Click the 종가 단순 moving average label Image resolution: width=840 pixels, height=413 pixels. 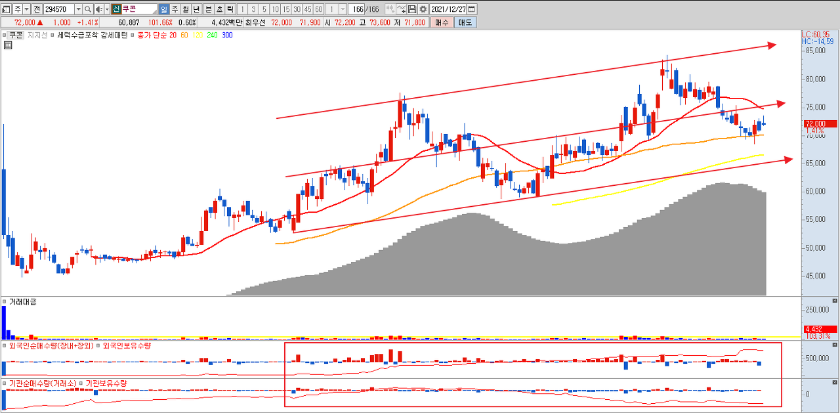pos(152,35)
